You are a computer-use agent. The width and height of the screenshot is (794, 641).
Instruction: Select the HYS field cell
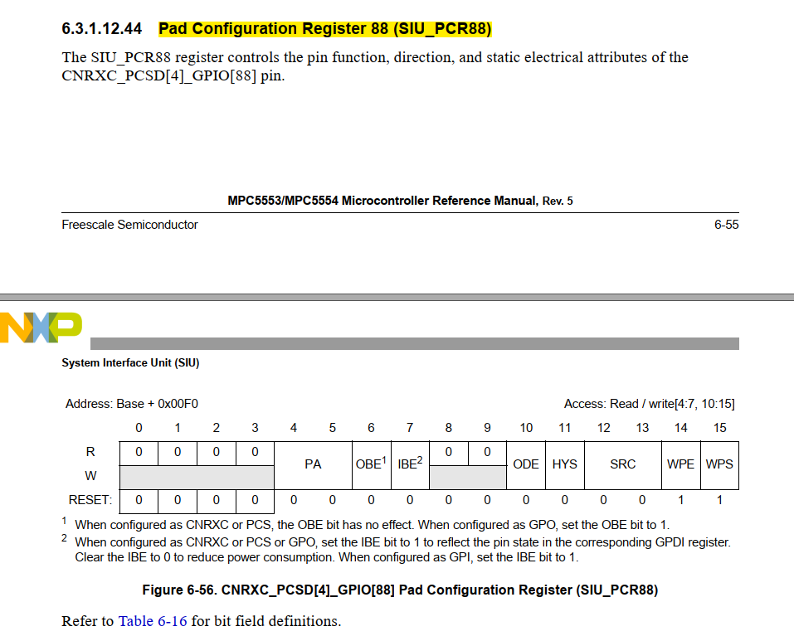point(565,464)
